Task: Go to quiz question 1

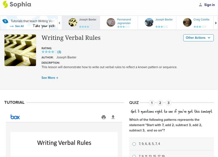Action: pos(152,103)
